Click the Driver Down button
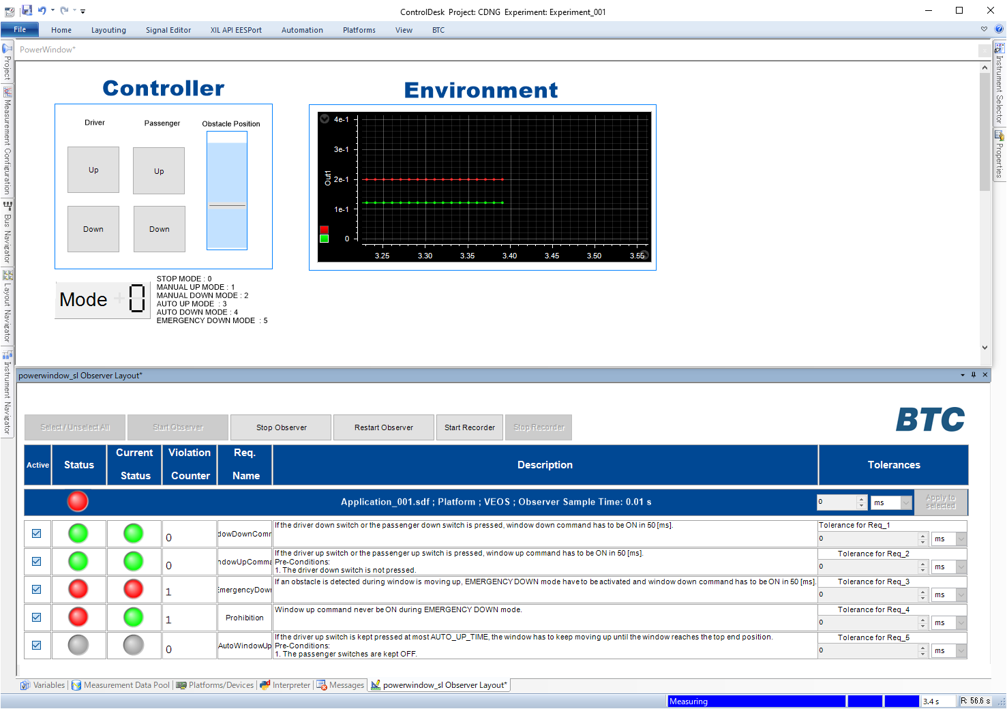The width and height of the screenshot is (1007, 709). 93,229
